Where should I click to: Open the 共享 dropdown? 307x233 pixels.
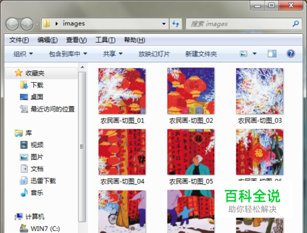coord(112,54)
